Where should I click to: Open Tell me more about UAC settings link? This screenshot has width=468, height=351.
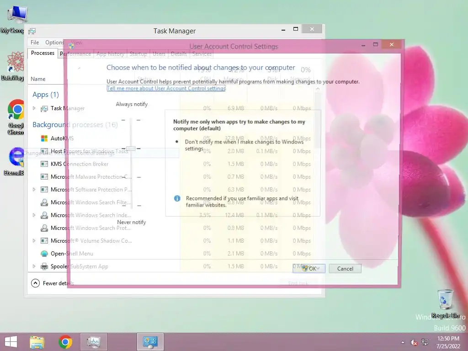[x=166, y=88]
